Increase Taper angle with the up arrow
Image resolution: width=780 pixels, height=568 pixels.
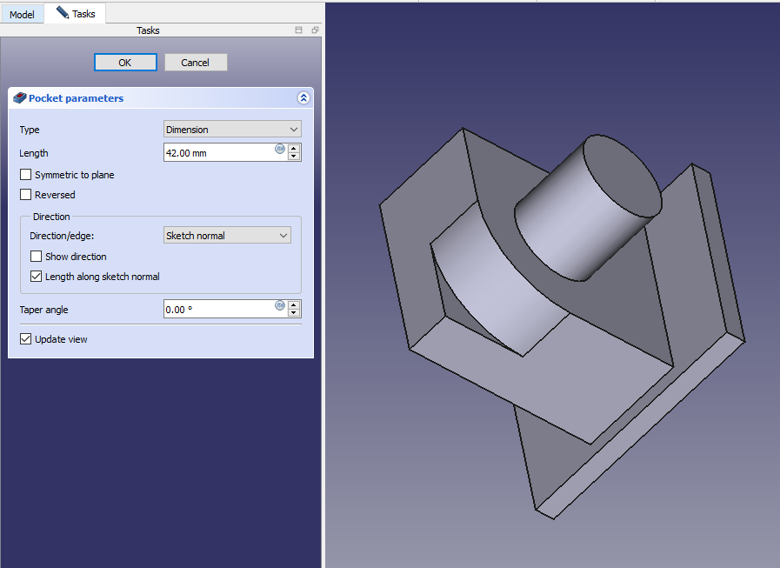tap(294, 304)
